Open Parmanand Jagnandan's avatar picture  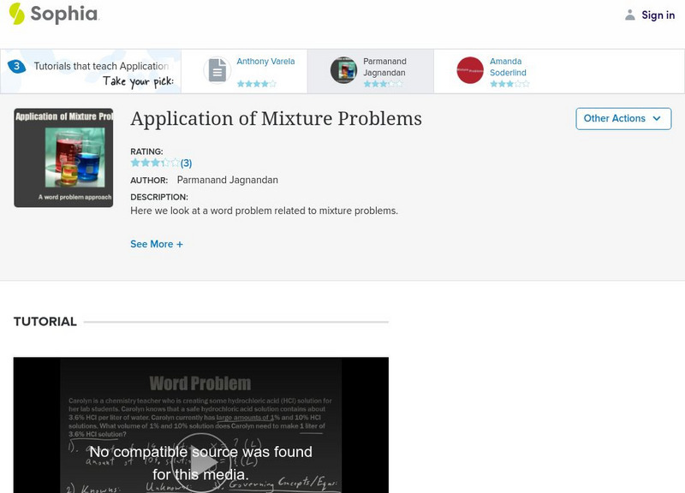(342, 69)
